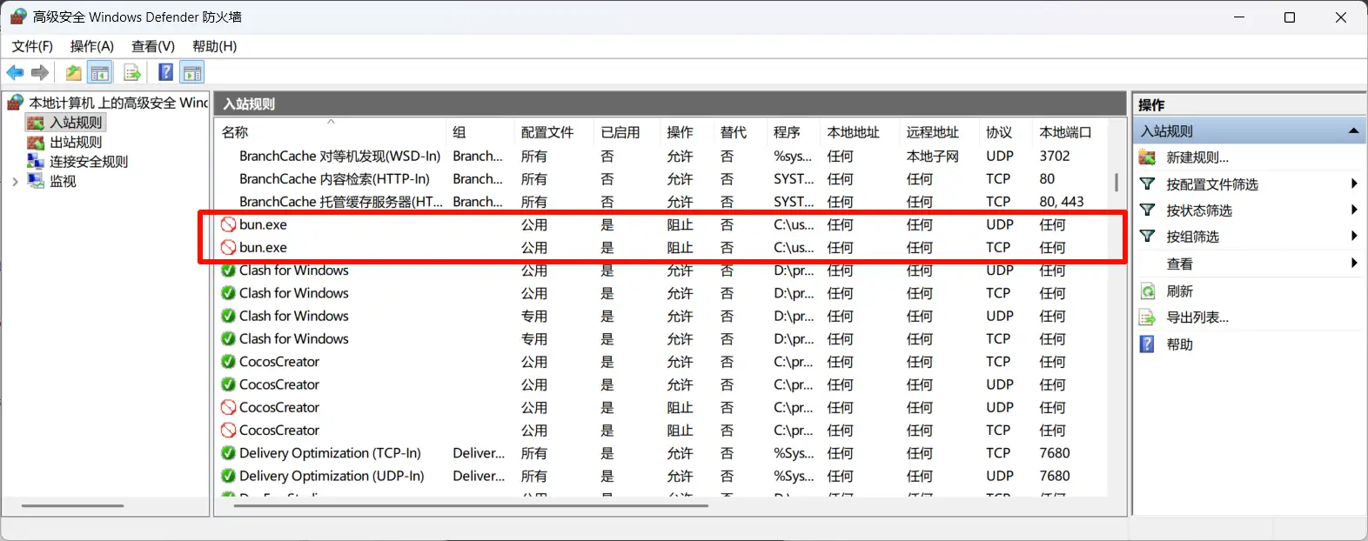Expand the 监视 tree node arrow
Image resolution: width=1368 pixels, height=541 pixels.
pos(15,182)
